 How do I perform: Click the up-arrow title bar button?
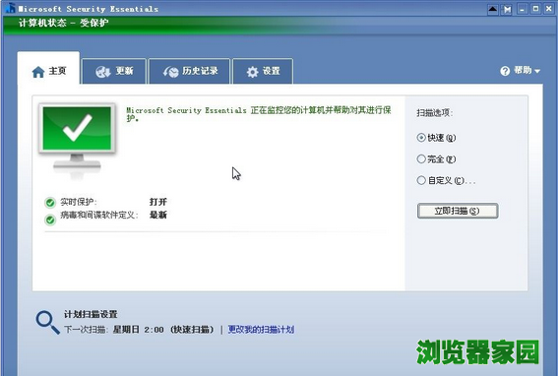492,9
